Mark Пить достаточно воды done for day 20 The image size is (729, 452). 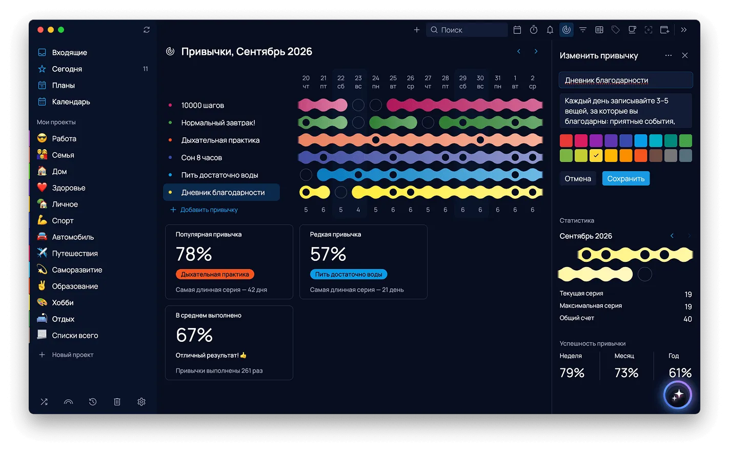(x=306, y=175)
